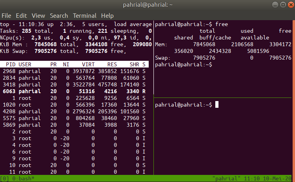The width and height of the screenshot is (295, 182).
Task: Select process row with PID 2834
Action: click(74, 78)
